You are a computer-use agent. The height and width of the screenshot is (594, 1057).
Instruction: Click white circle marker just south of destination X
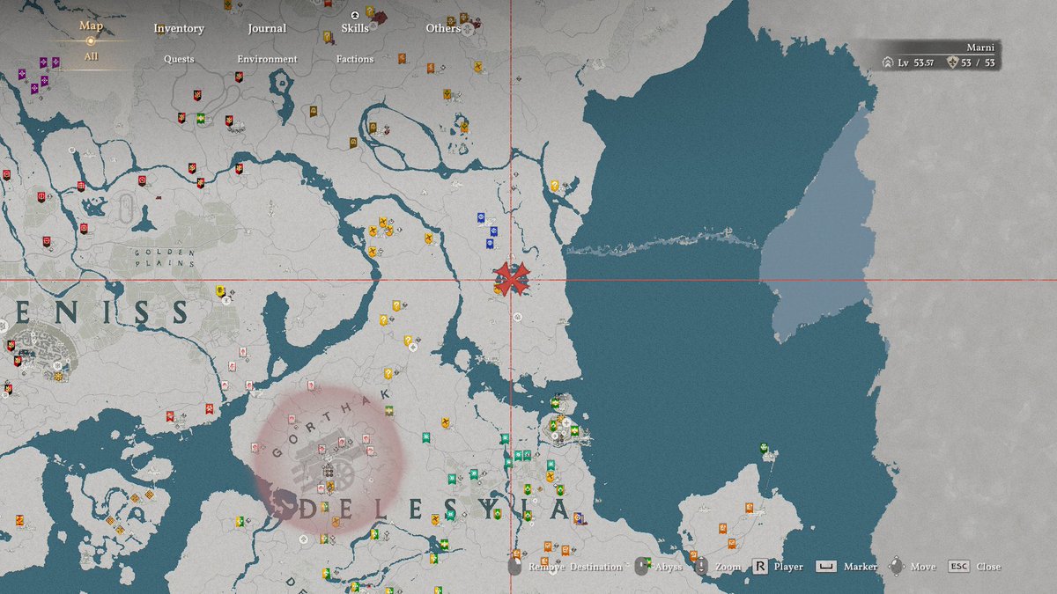tap(520, 315)
